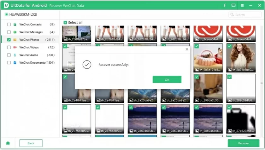Open the Facebook page icon in title bar
Viewport: 265px width, 150px height.
pos(225,5)
